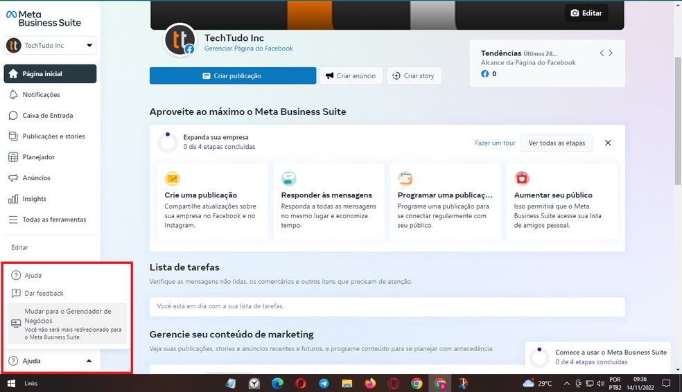Select Ajuda in the popup help menu

click(67, 275)
